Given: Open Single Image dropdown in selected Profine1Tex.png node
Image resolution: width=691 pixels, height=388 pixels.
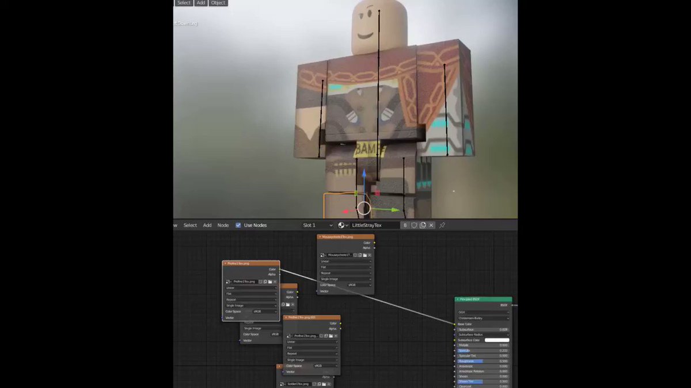Looking at the screenshot, I should pyautogui.click(x=251, y=306).
